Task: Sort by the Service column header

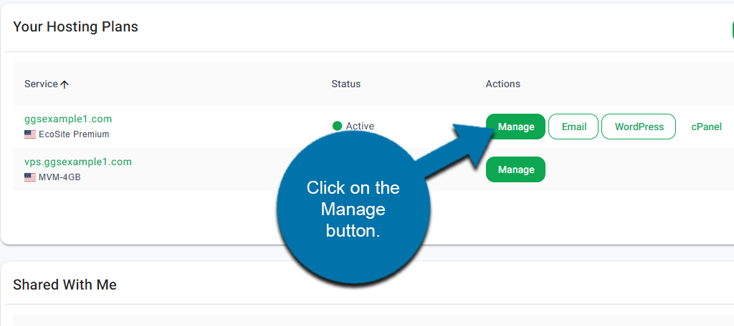Action: click(x=41, y=84)
